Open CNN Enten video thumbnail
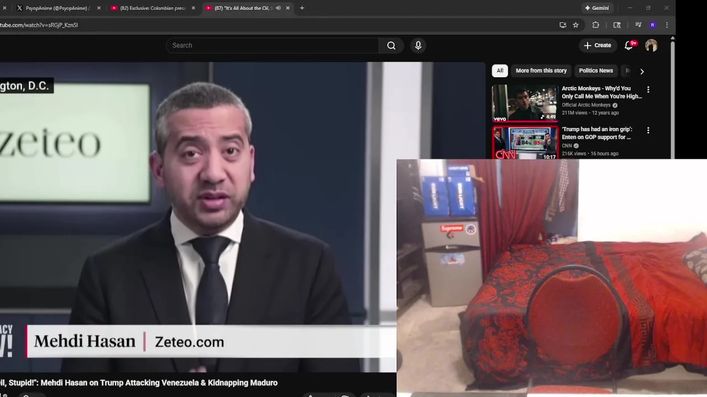707x397 pixels. click(525, 143)
